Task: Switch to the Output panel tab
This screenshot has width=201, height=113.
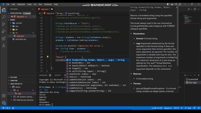Action: (x=58, y=75)
